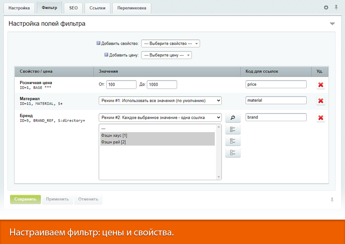Image resolution: width=345 pixels, height=244 pixels.
Task: Click help icon beside Добавить цену
Action: [x=106, y=54]
